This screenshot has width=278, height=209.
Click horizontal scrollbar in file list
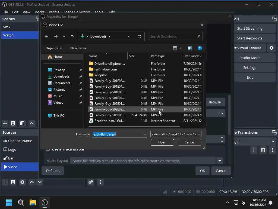click(x=134, y=126)
